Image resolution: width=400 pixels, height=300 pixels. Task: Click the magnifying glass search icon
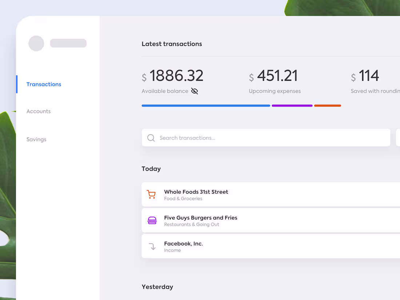click(x=151, y=138)
